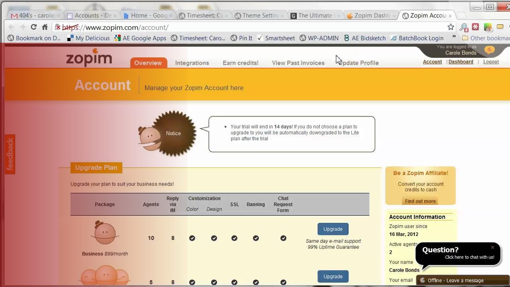Open Smartsheet bookmark
Image resolution: width=510 pixels, height=287 pixels.
[276, 38]
